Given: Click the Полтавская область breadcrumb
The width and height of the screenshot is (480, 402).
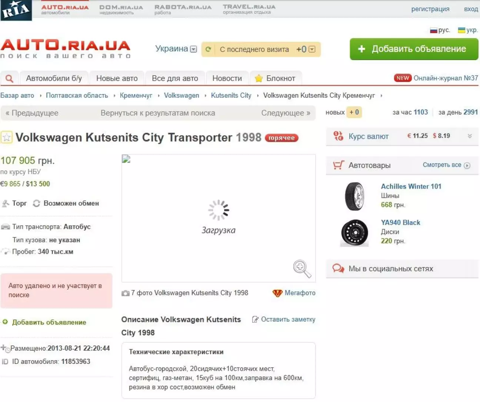Looking at the screenshot, I should [77, 96].
